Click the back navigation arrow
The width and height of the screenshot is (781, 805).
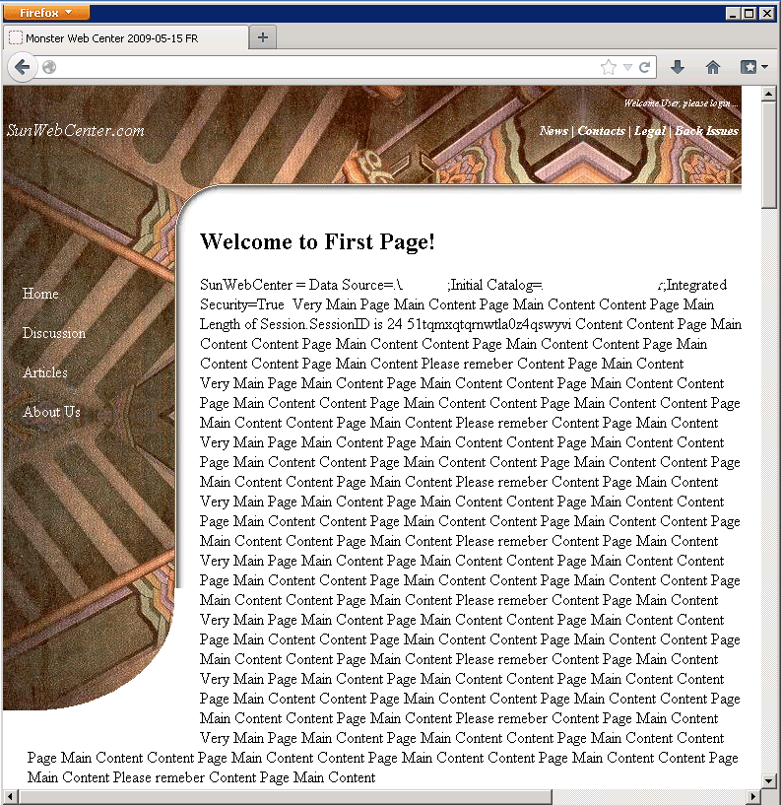[x=23, y=67]
